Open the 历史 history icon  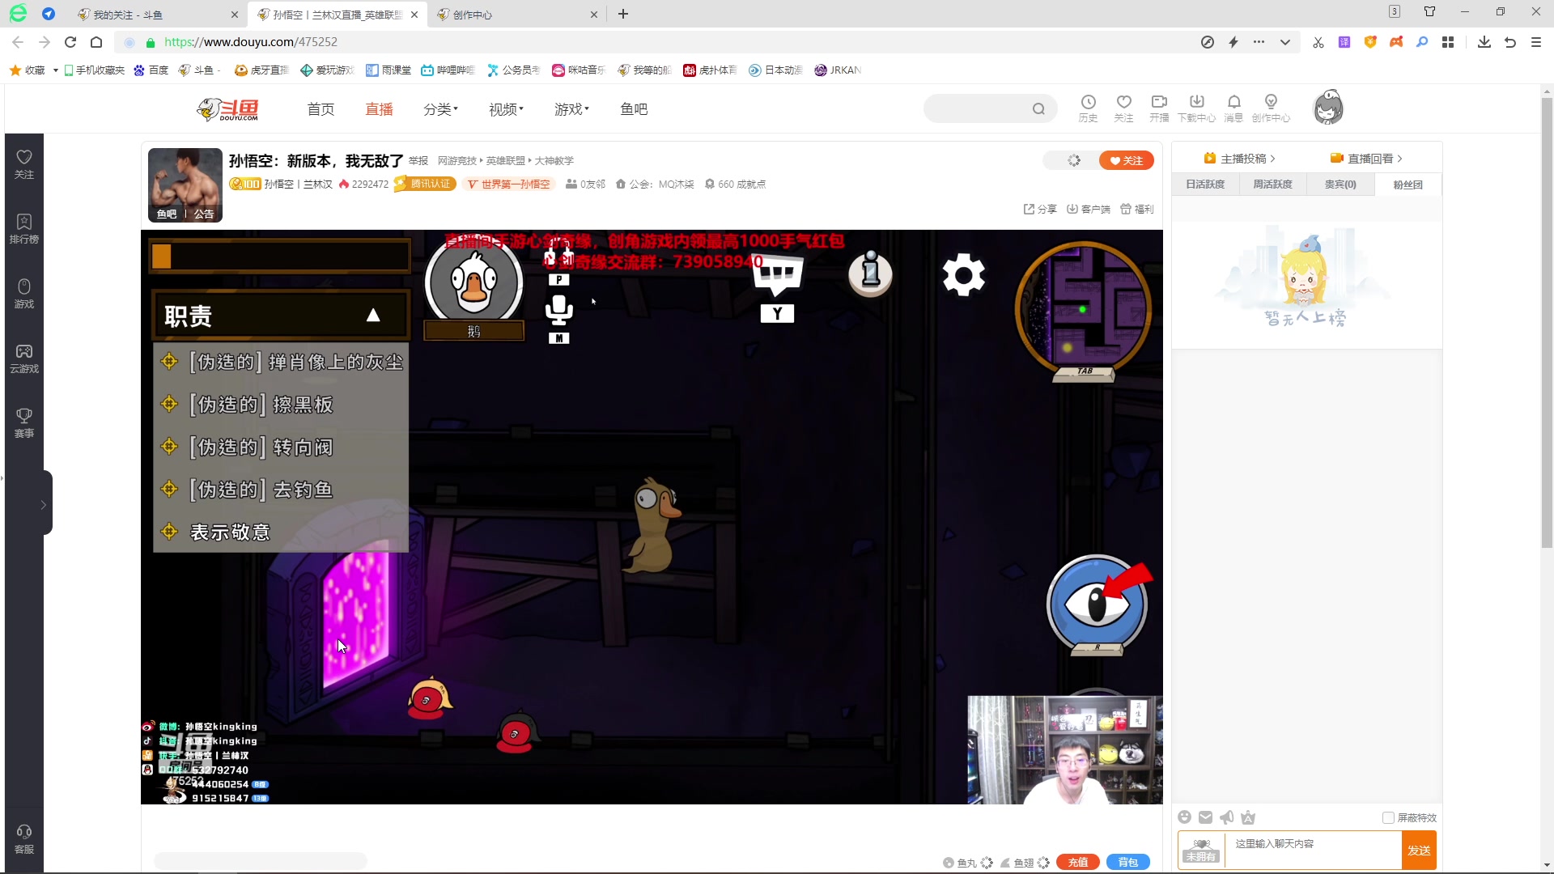[x=1088, y=108]
